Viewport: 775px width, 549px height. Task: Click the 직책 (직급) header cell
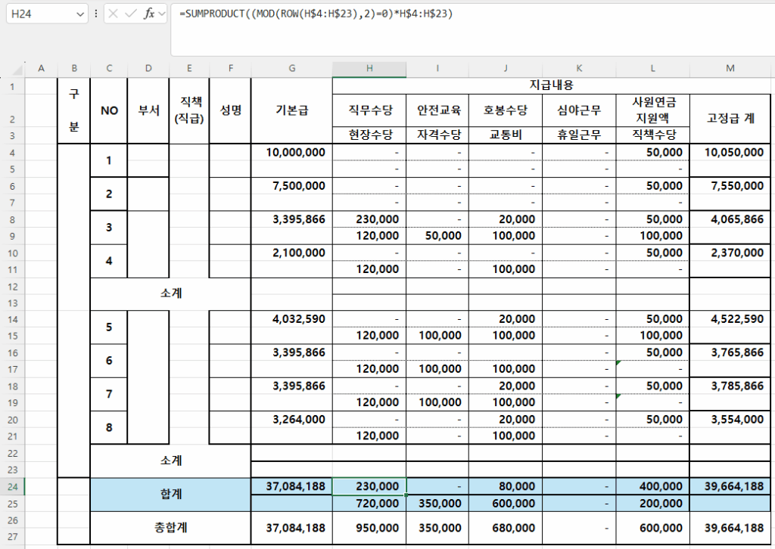[189, 110]
